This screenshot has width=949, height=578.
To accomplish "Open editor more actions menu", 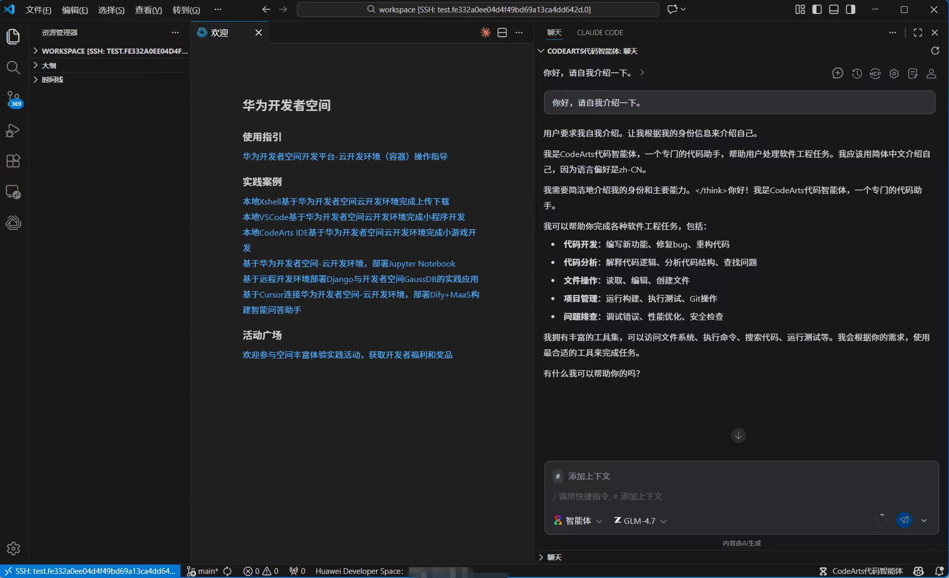I will pos(519,33).
